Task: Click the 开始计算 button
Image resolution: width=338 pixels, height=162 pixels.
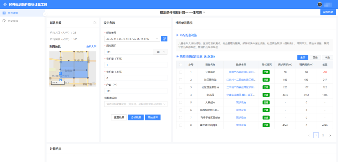Action: (x=153, y=117)
